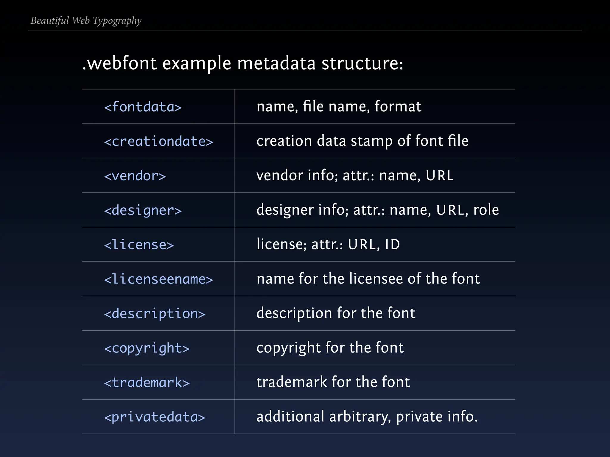Select the <licenseename> tag cell
The image size is (610, 457).
click(x=159, y=279)
